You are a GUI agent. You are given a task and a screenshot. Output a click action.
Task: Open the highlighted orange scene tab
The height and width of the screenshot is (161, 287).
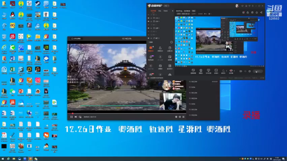pos(153,11)
